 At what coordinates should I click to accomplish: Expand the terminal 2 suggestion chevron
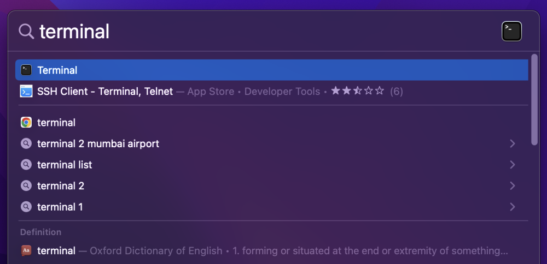(513, 186)
